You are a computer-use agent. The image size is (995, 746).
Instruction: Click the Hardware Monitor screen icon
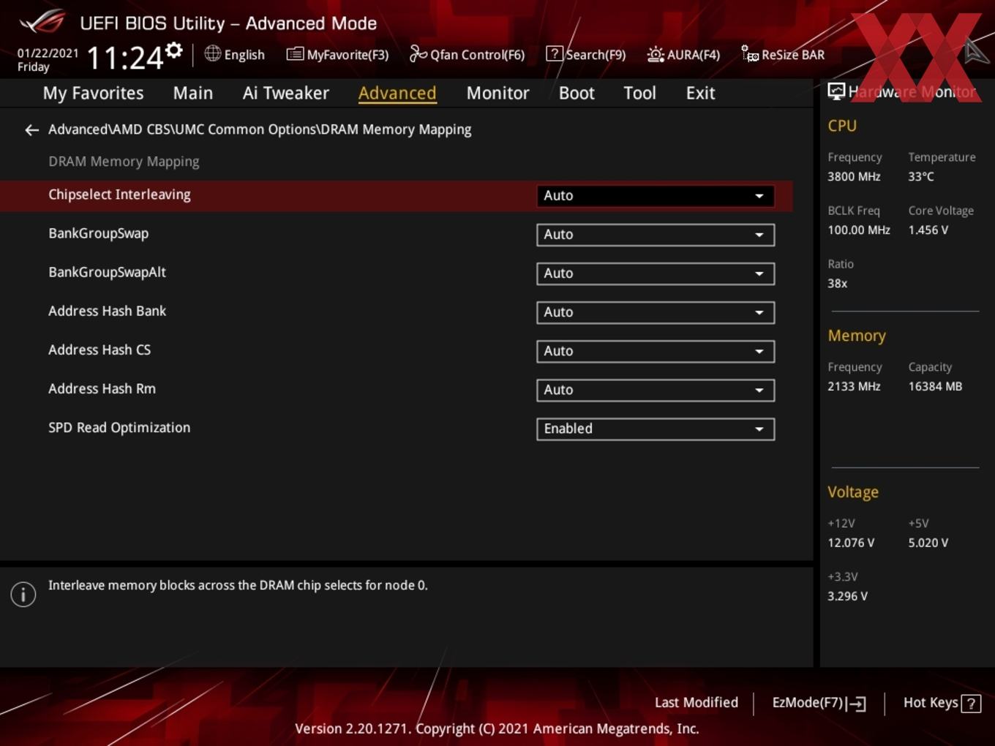(x=836, y=91)
